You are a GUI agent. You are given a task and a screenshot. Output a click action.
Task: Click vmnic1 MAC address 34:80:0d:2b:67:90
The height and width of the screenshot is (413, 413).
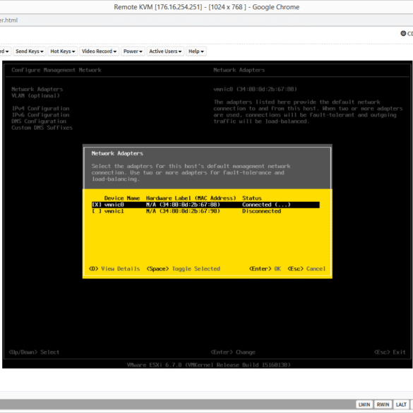(190, 211)
